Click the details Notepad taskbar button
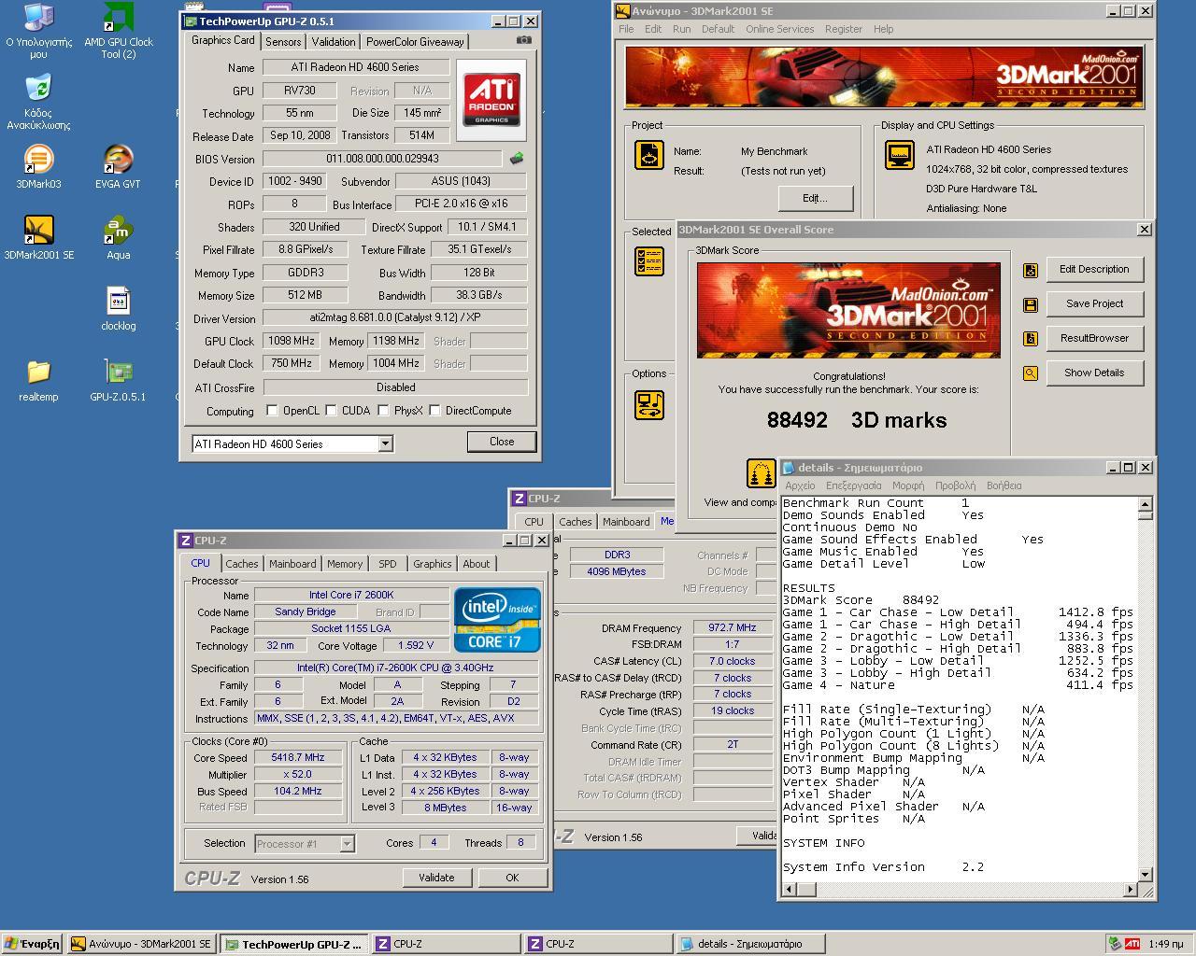Screen dimensions: 1196x956 pos(750,944)
